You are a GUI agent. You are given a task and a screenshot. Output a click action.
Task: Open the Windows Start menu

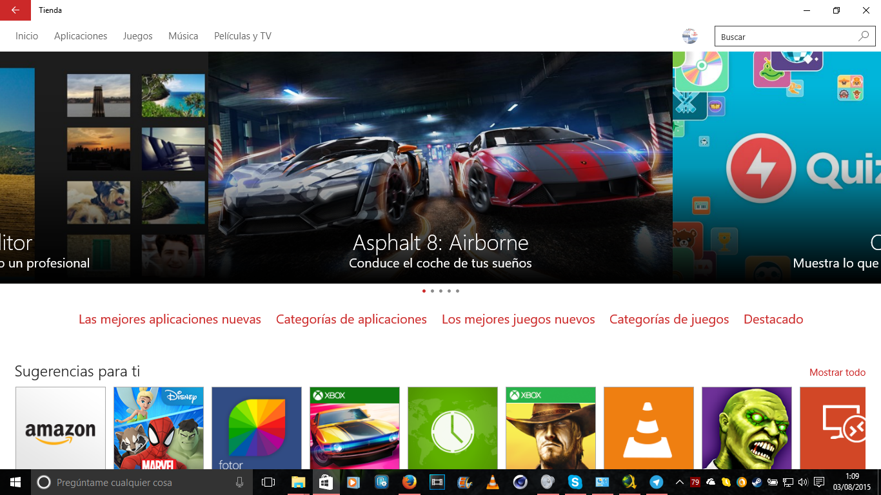15,482
